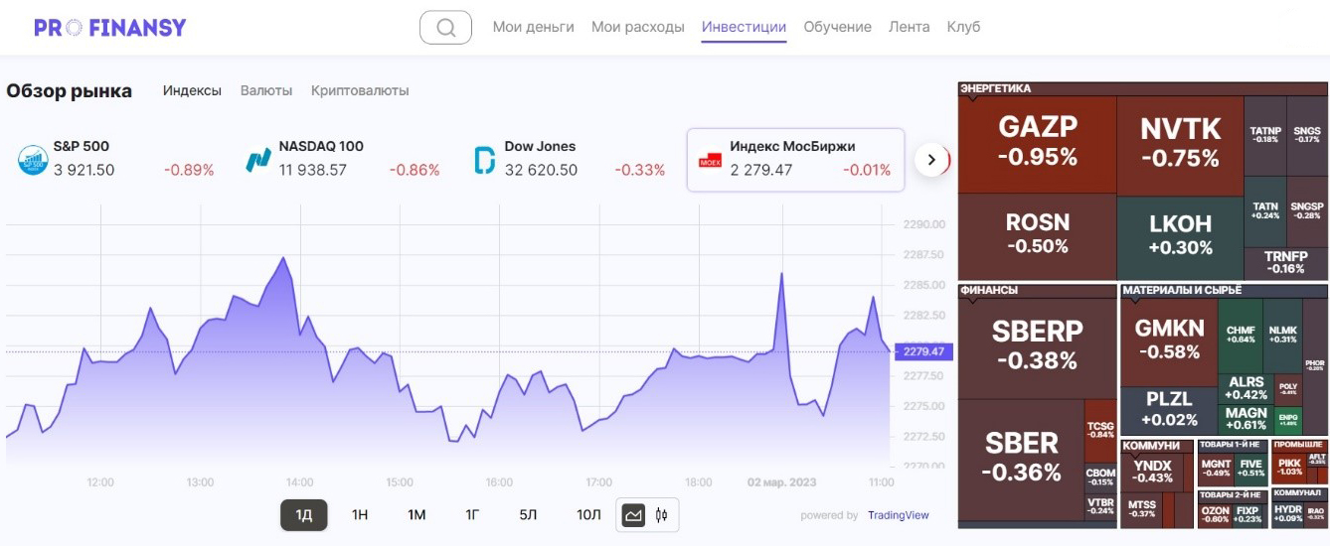Select the 1М chart period
The image size is (1330, 546).
416,514
